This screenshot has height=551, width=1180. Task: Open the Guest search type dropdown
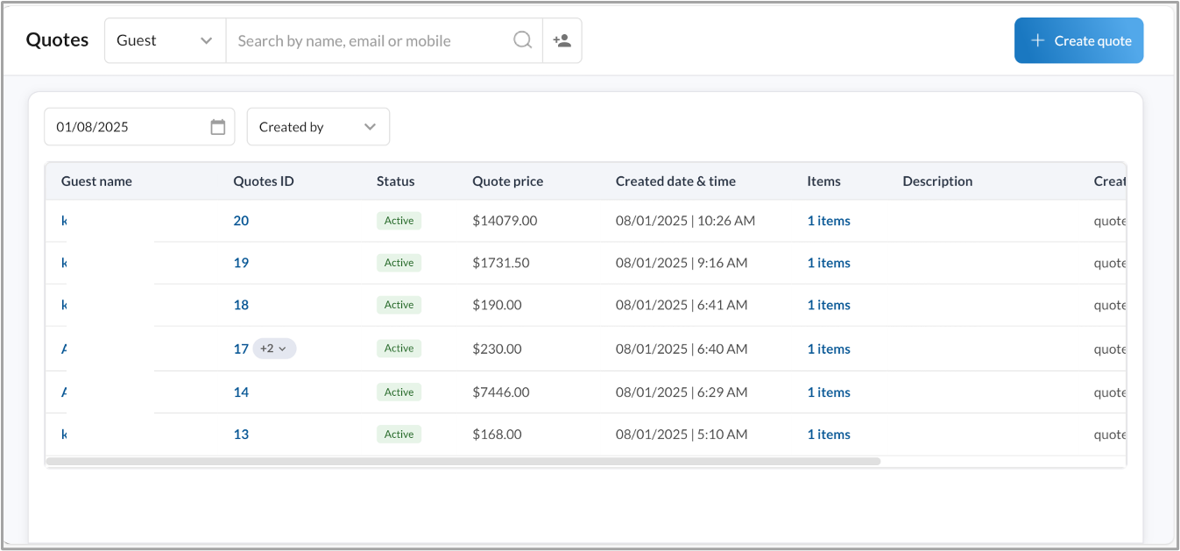click(x=165, y=40)
